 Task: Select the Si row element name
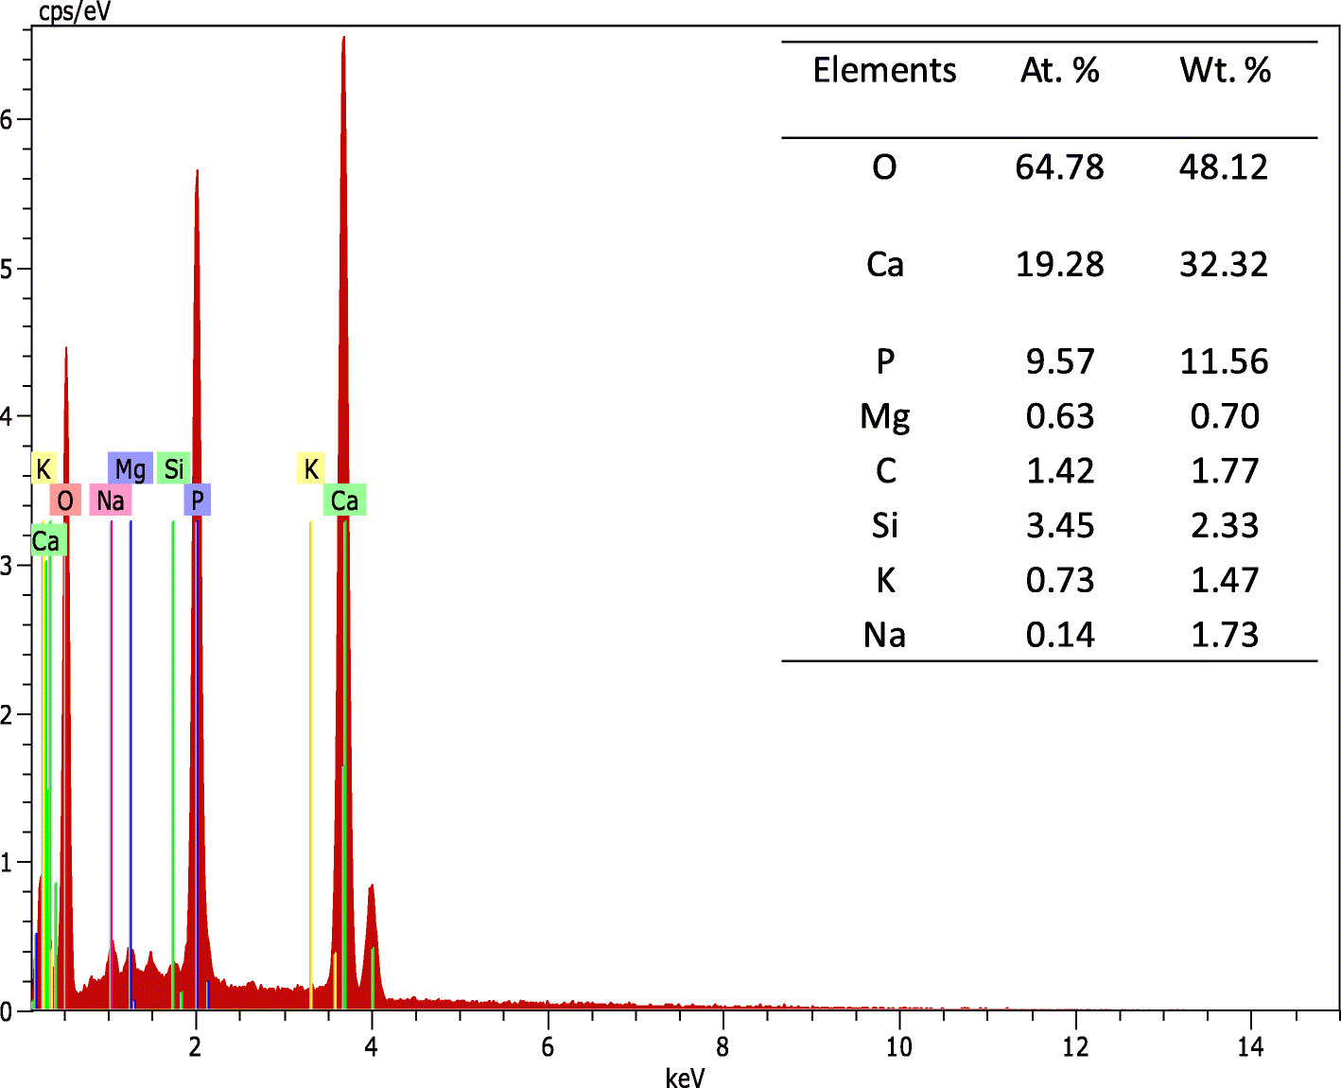click(885, 525)
